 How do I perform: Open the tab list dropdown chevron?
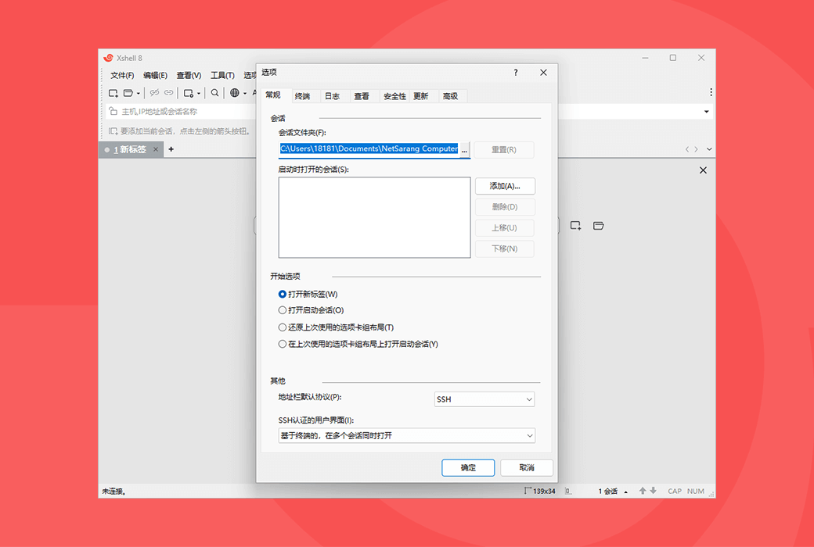pos(709,149)
